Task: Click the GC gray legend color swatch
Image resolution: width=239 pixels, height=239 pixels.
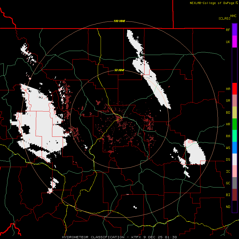Action: (234, 183)
